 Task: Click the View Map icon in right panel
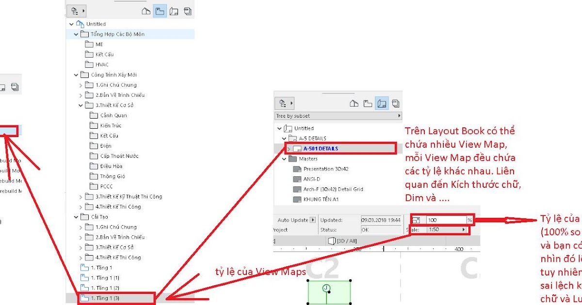coord(368,103)
